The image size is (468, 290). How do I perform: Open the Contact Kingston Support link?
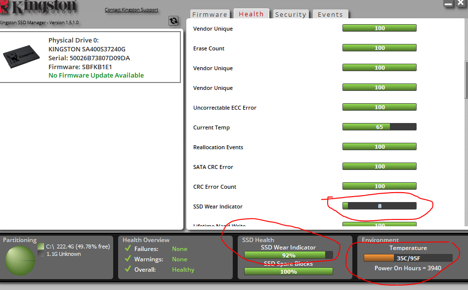tap(131, 9)
